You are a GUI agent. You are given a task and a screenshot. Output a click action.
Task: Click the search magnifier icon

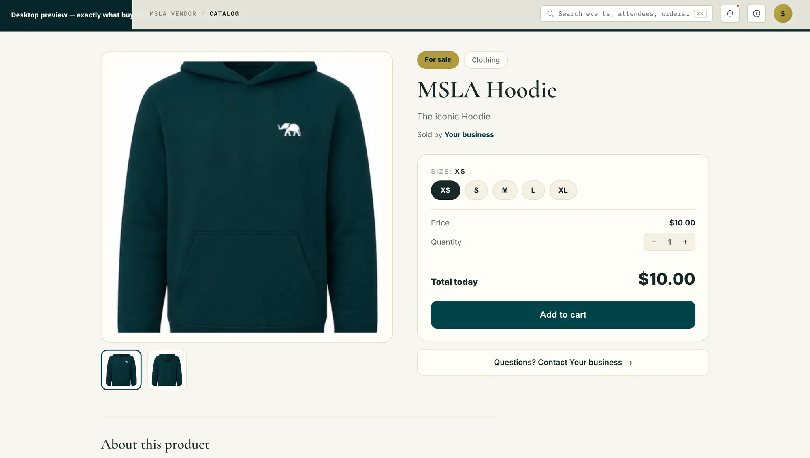(x=550, y=14)
